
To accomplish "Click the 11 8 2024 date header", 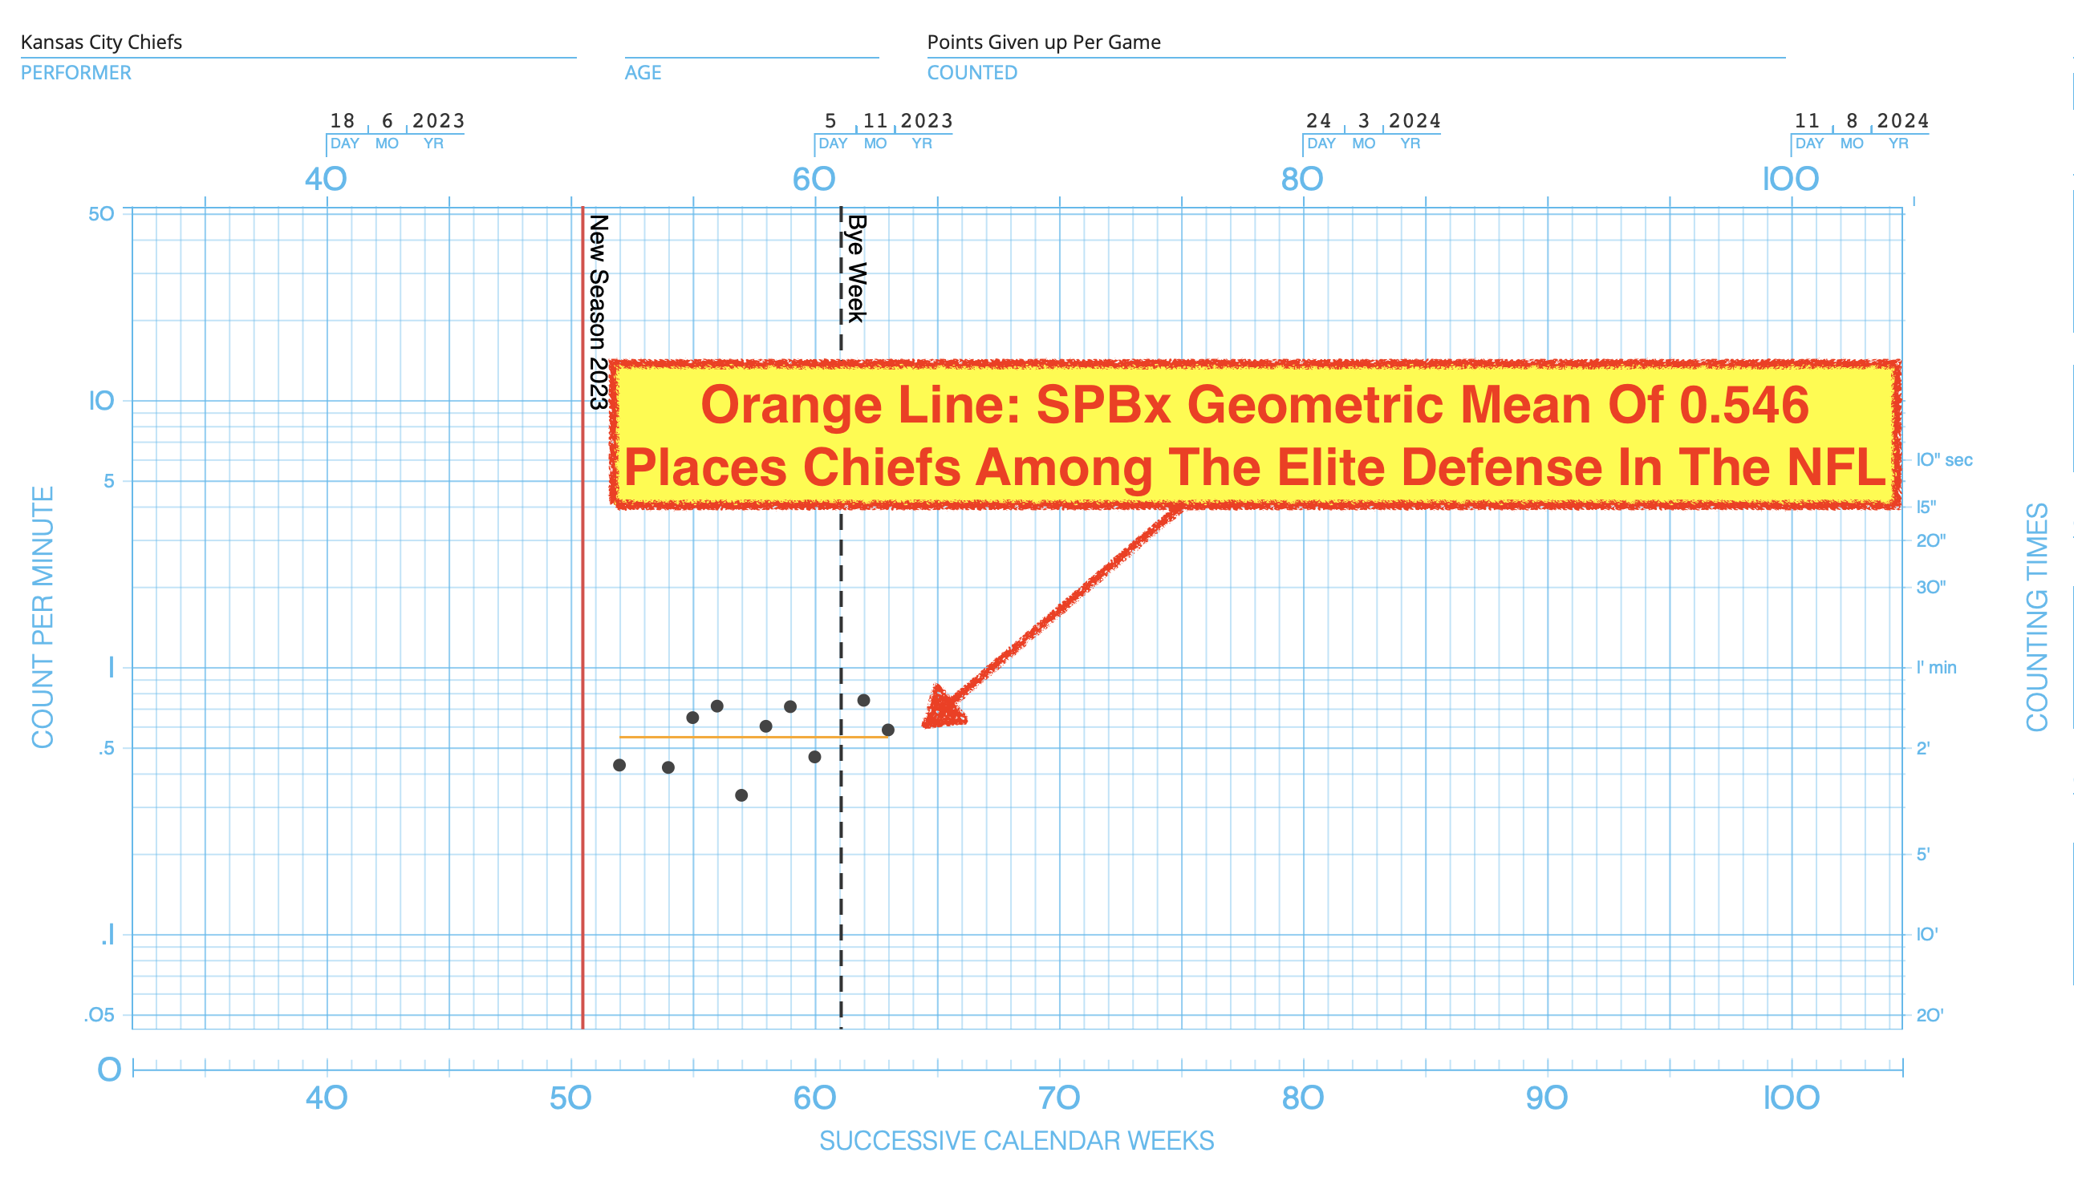I will coord(1861,121).
